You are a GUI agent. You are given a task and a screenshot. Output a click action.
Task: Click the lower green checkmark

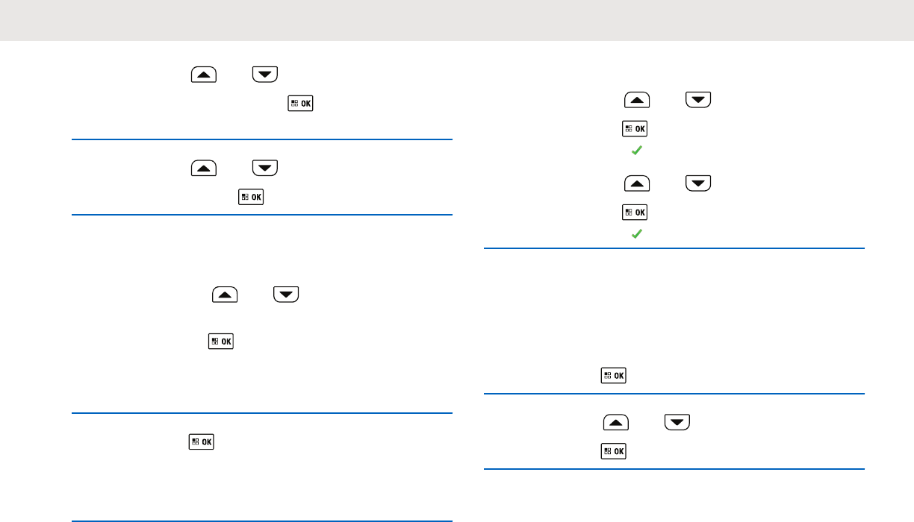tap(636, 234)
